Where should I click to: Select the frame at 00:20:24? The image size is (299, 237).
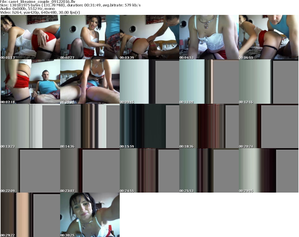pos(269,126)
